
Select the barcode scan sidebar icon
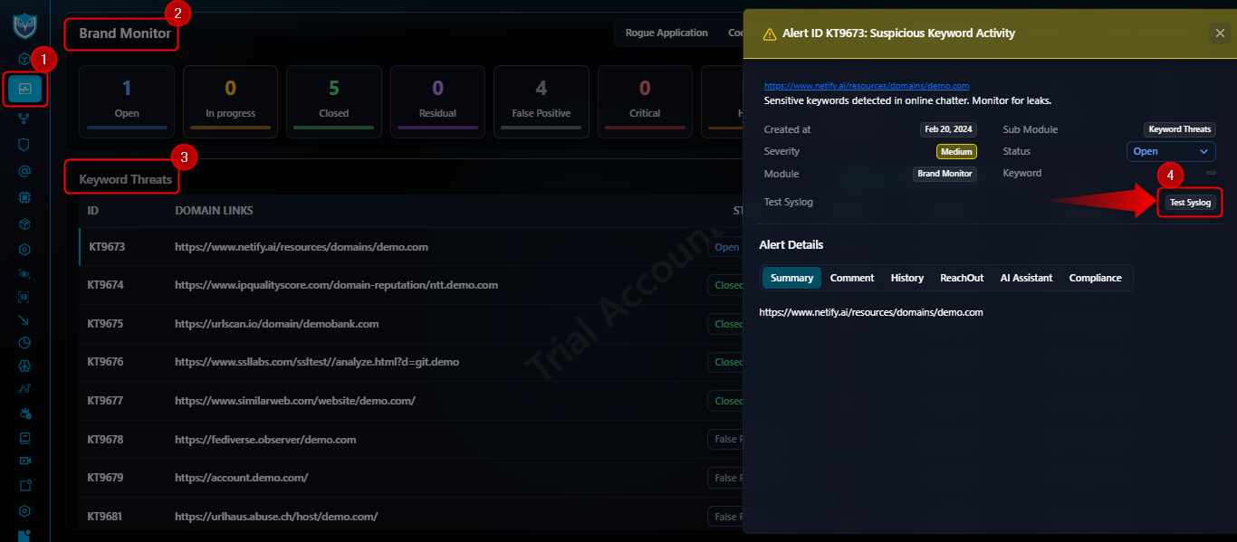(24, 295)
